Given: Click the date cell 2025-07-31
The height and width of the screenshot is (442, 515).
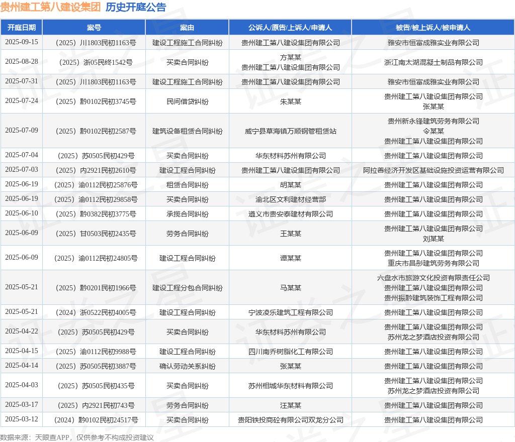Looking at the screenshot, I should tap(22, 81).
